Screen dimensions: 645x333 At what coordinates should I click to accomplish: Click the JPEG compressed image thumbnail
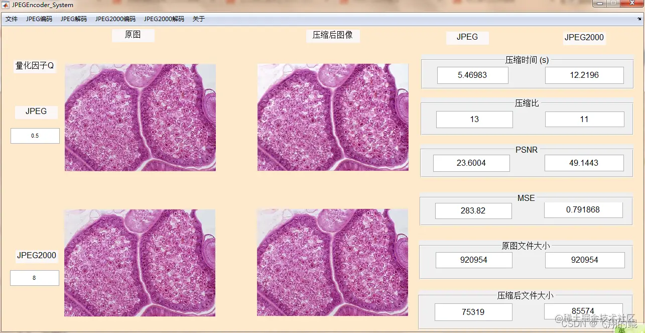pos(333,117)
